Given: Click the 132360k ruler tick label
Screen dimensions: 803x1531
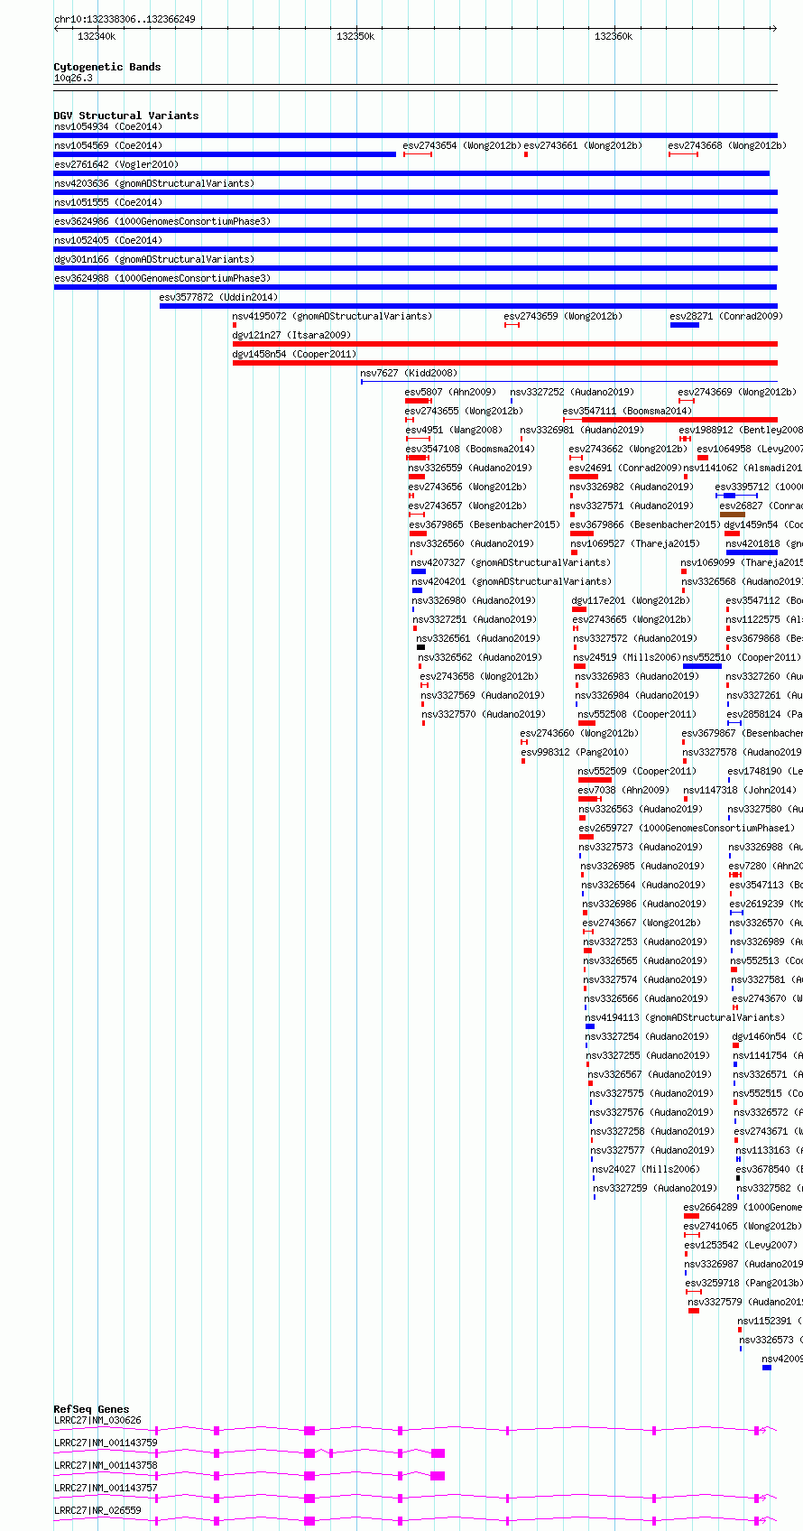Looking at the screenshot, I should (x=614, y=36).
